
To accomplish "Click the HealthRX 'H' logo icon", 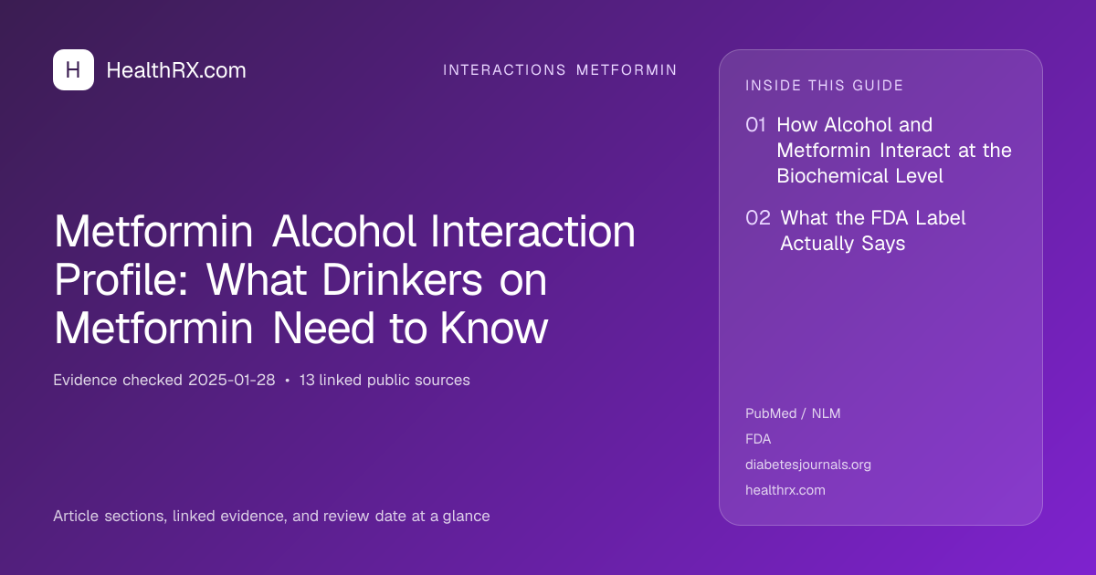I will click(x=73, y=70).
